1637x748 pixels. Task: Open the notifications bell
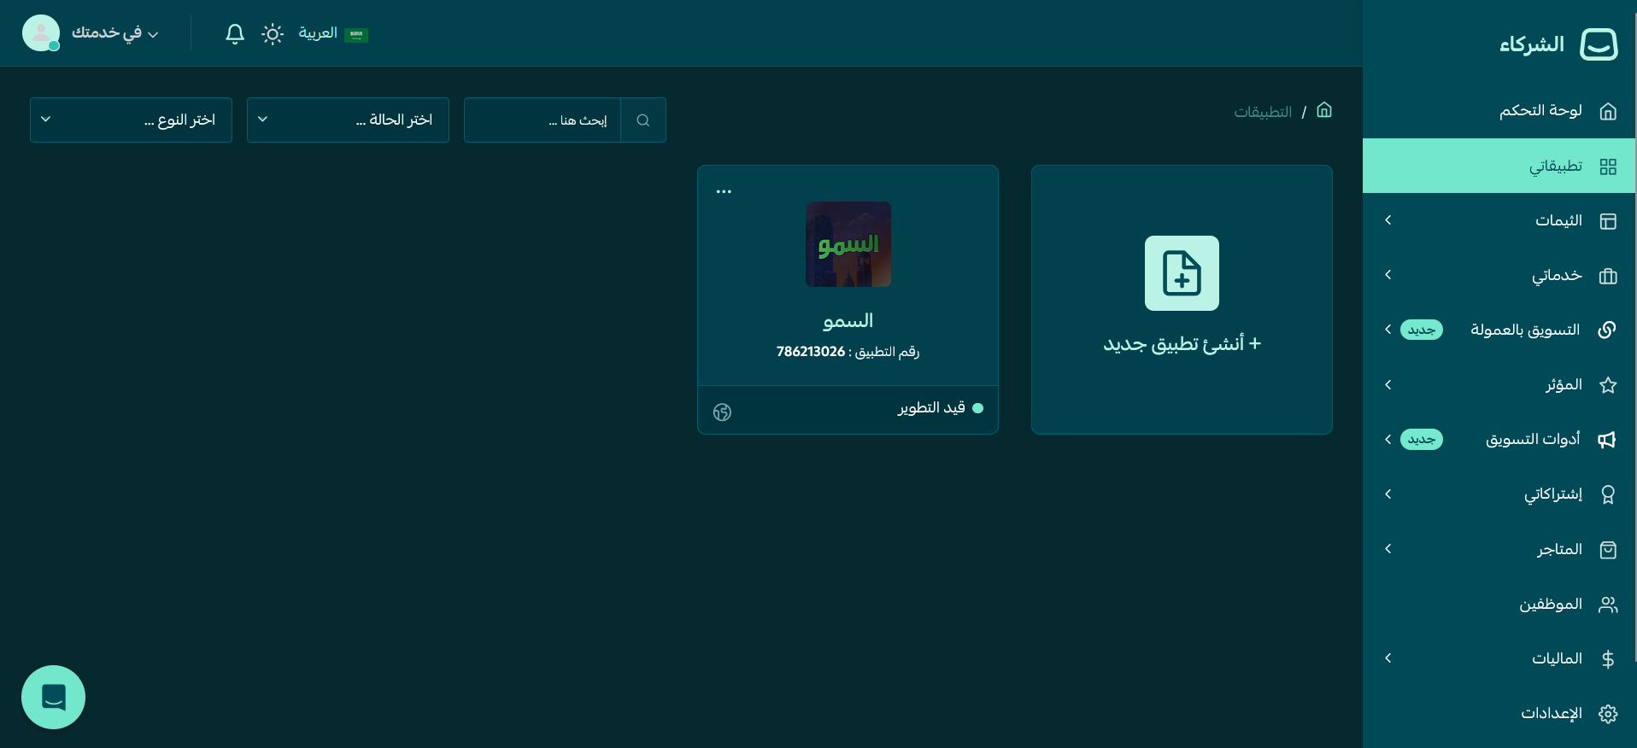pos(235,33)
